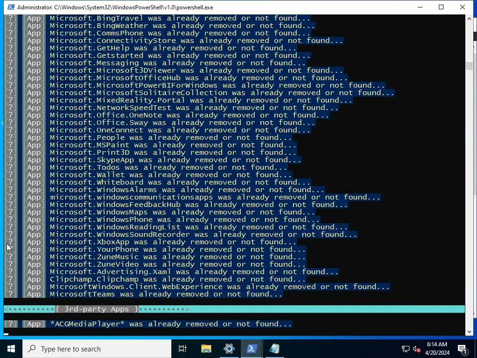Click the MicrosoftTeams line
Screen dimensions: 477x358
[x=143, y=294]
